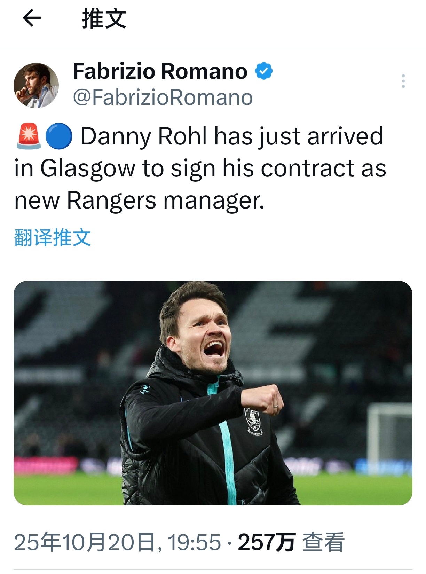Click the blue circle emoji

point(59,136)
